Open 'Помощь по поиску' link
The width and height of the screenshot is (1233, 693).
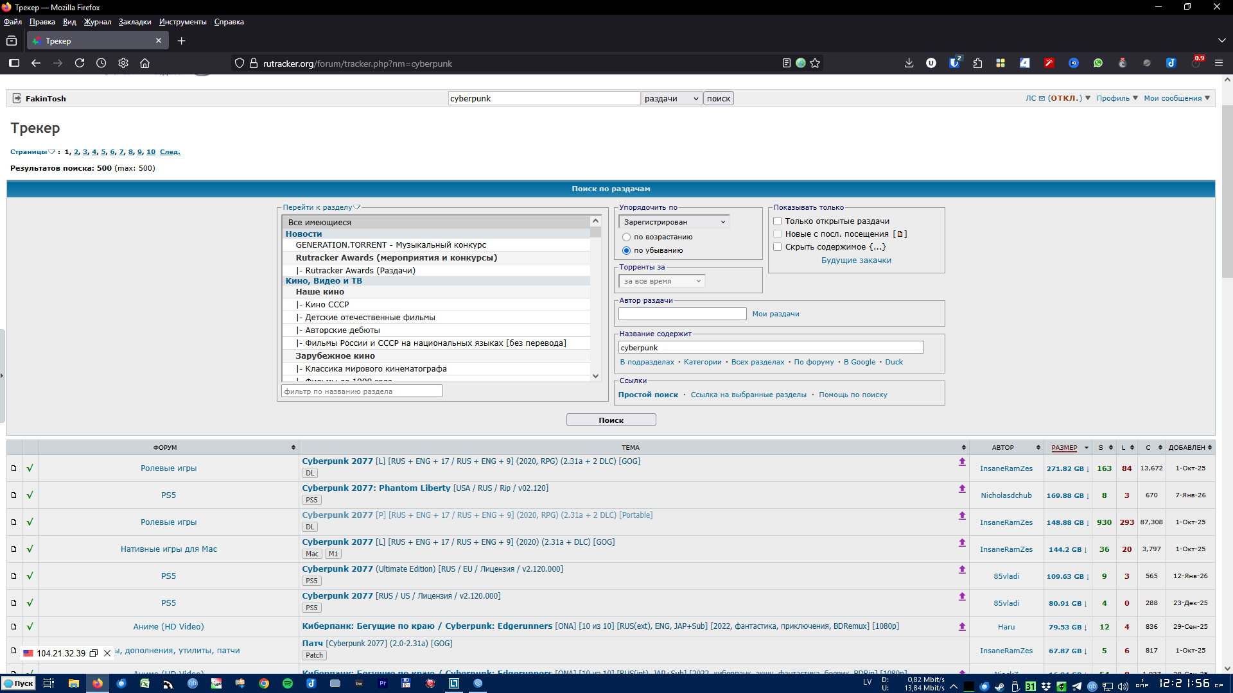click(852, 395)
